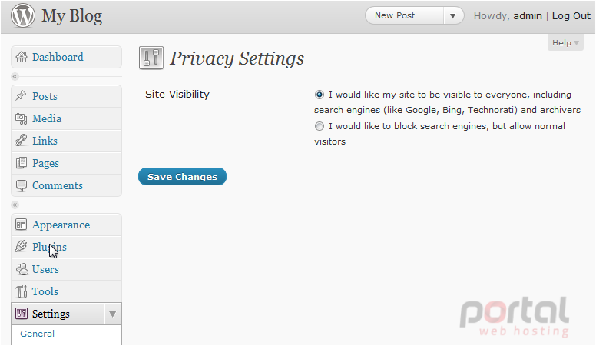Collapse the Settings menu arrow
This screenshot has width=596, height=346.
112,314
